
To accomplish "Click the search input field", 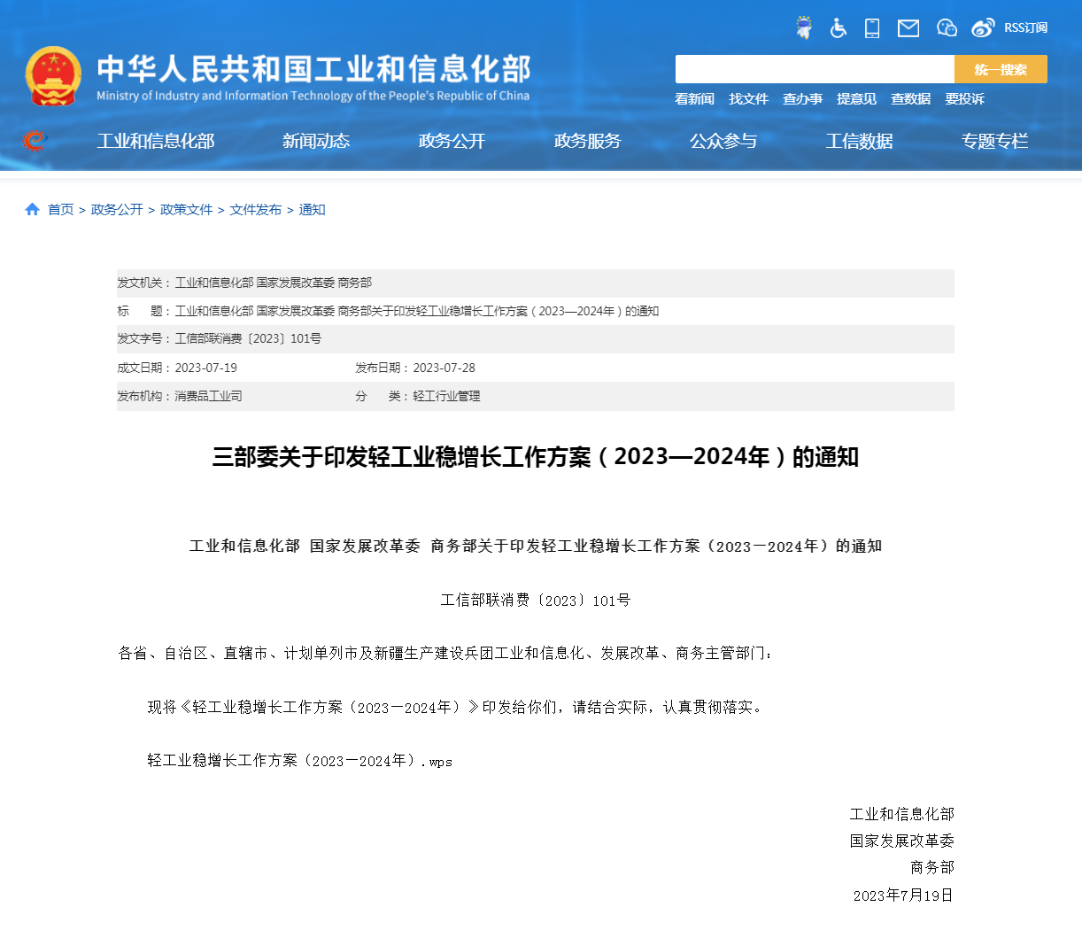I will pyautogui.click(x=814, y=69).
